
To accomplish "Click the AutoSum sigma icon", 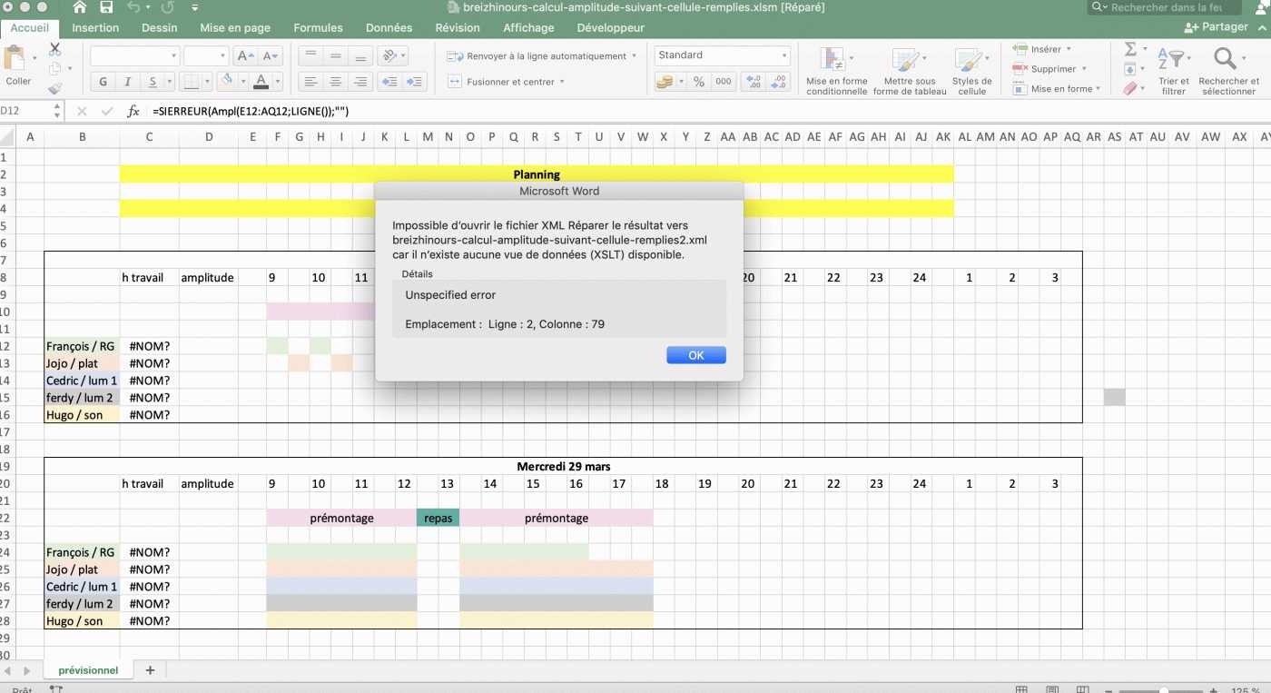I will point(1130,49).
